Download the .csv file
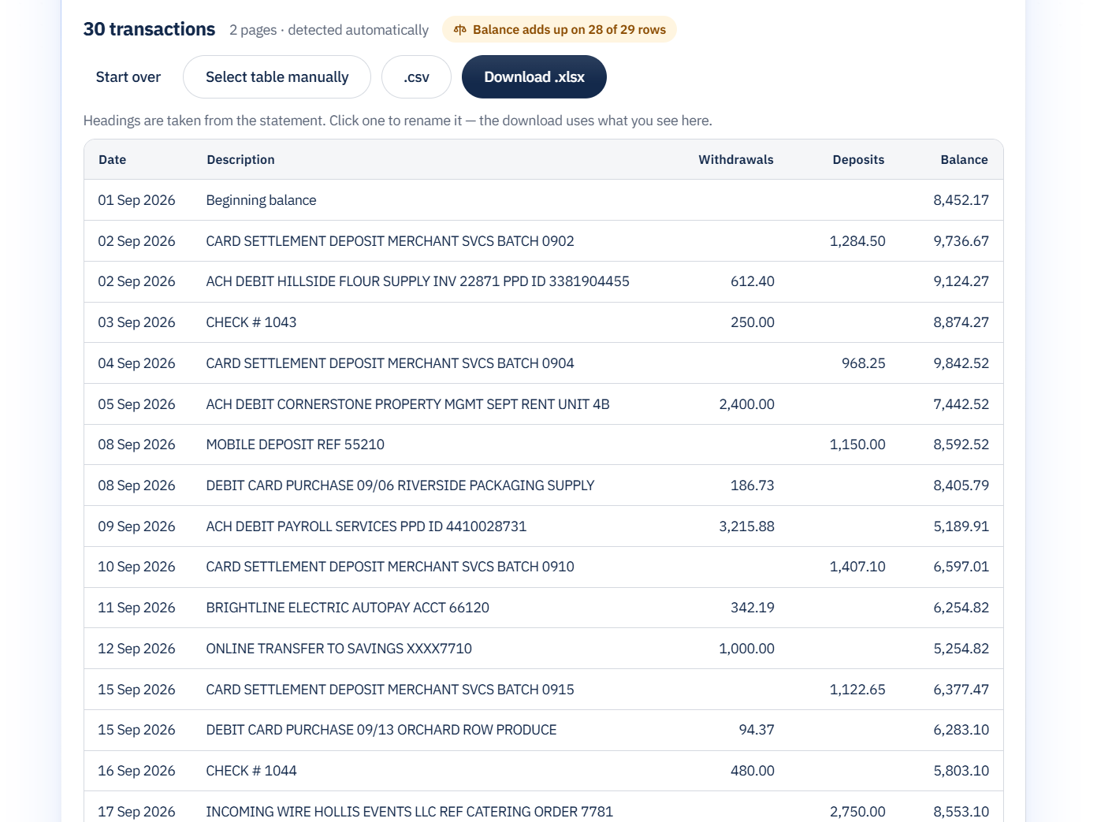The height and width of the screenshot is (822, 1097). [x=416, y=77]
